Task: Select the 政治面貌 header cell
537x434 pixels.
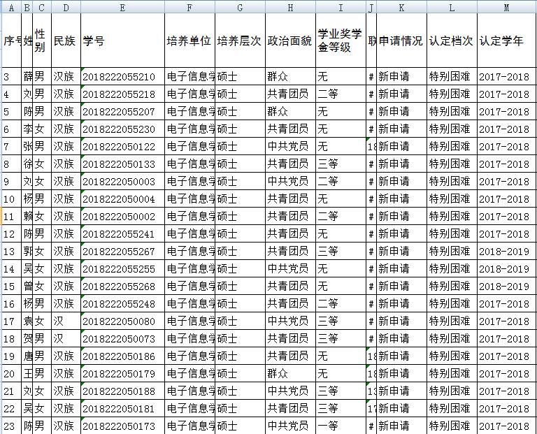Action: point(289,41)
